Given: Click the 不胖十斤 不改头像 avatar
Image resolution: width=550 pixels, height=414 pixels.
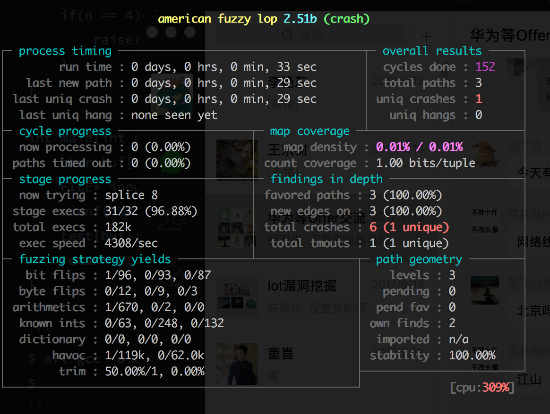Looking at the screenshot, I should tap(484, 221).
